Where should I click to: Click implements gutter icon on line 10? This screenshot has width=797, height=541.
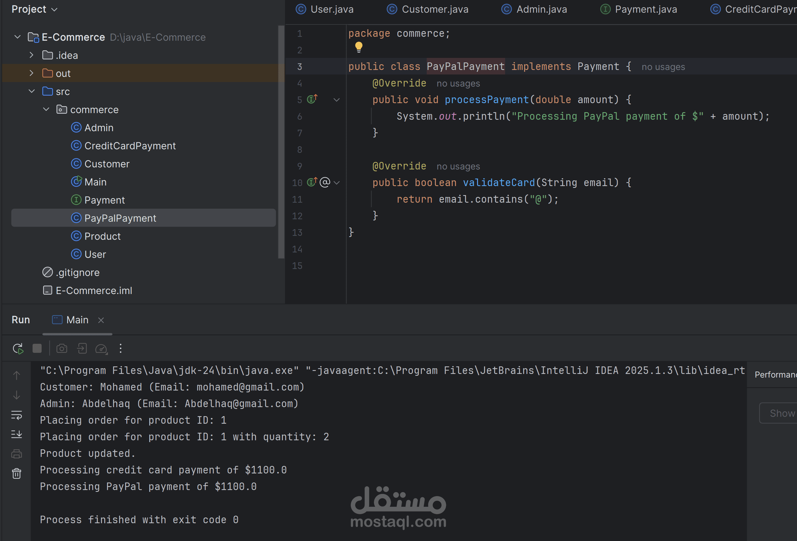[x=312, y=182]
